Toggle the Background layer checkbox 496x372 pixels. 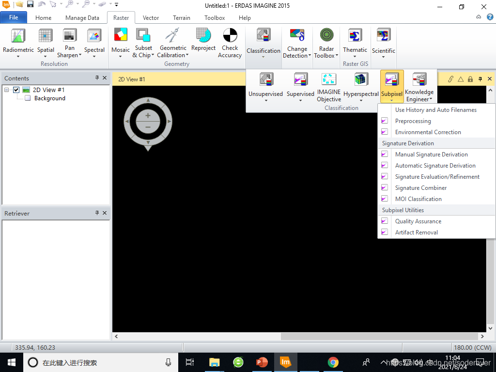[28, 98]
